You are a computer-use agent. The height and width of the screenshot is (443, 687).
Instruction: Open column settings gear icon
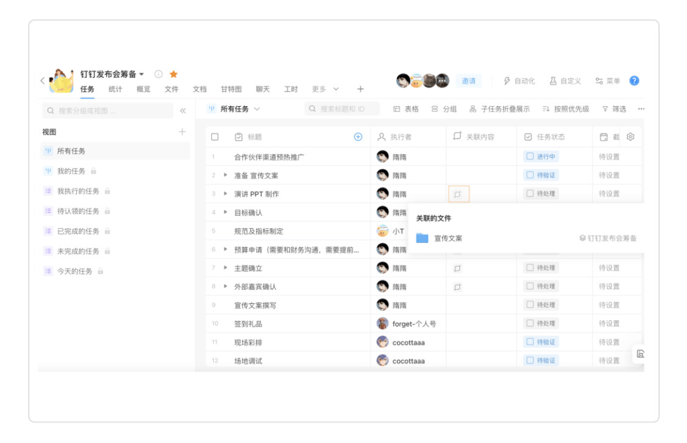pos(630,137)
